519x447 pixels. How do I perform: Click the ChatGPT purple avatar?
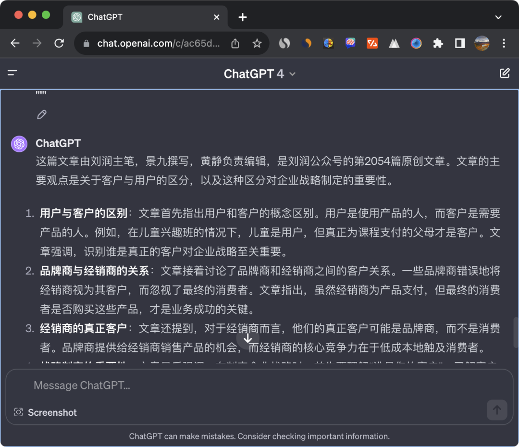point(19,144)
